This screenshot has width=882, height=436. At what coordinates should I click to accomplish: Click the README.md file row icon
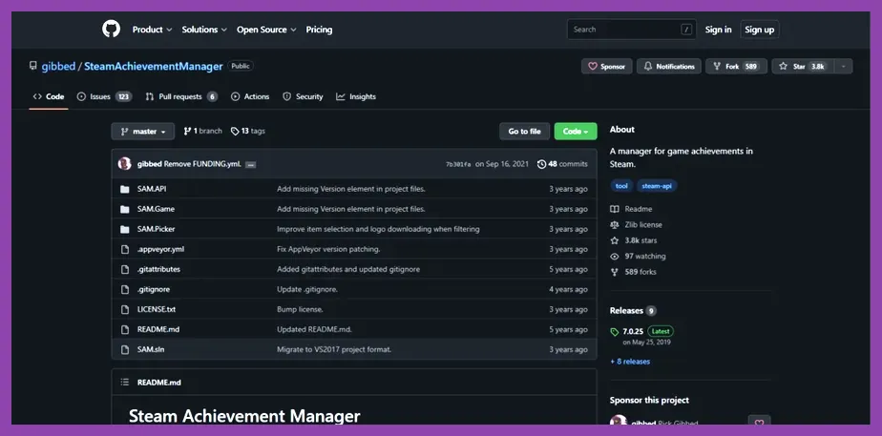(x=125, y=329)
